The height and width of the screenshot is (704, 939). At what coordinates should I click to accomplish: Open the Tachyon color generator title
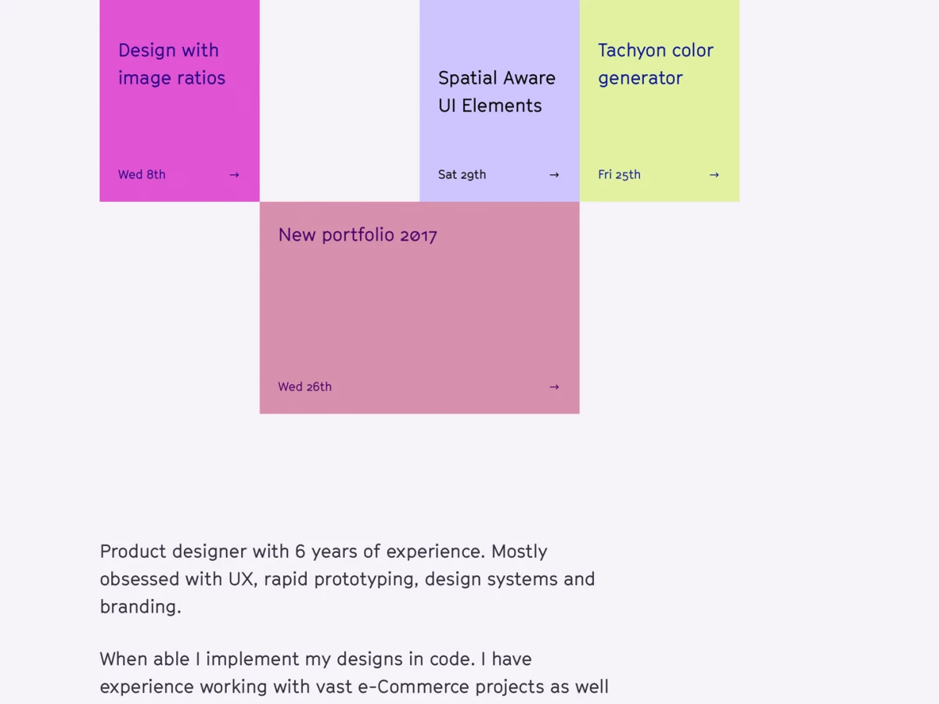pyautogui.click(x=656, y=64)
